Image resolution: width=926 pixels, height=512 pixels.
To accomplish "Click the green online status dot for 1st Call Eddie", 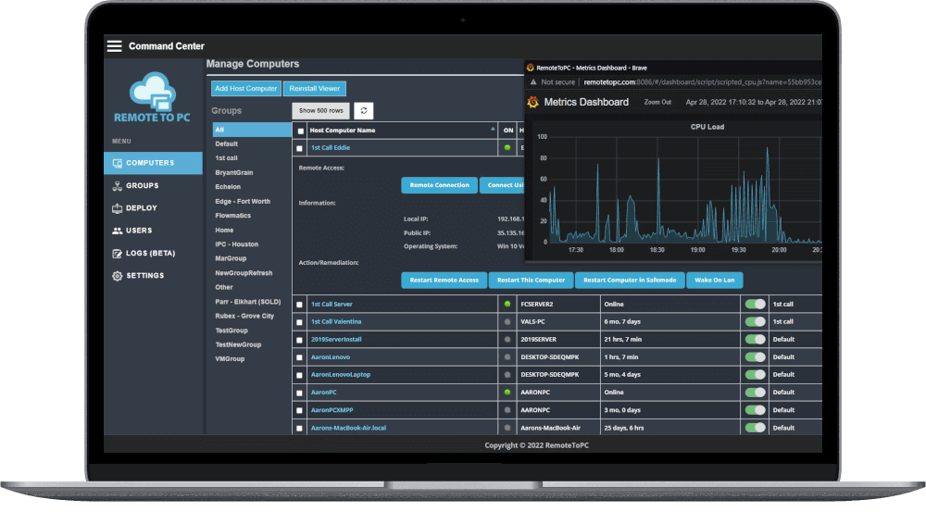I will tap(507, 147).
